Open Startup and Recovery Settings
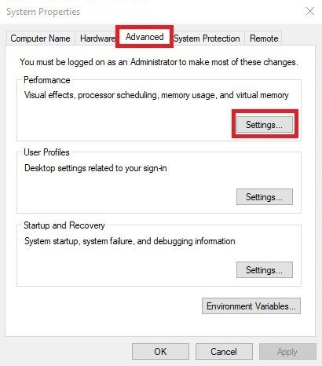 (265, 269)
